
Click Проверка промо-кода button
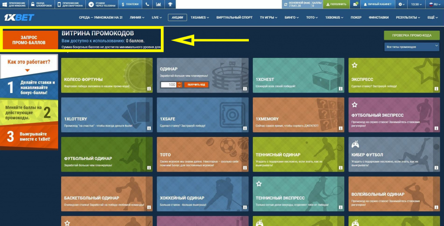pos(412,35)
